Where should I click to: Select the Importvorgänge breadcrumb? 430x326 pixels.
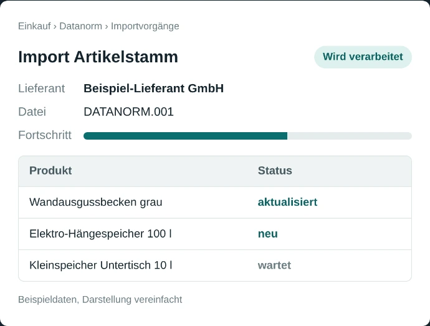[145, 26]
